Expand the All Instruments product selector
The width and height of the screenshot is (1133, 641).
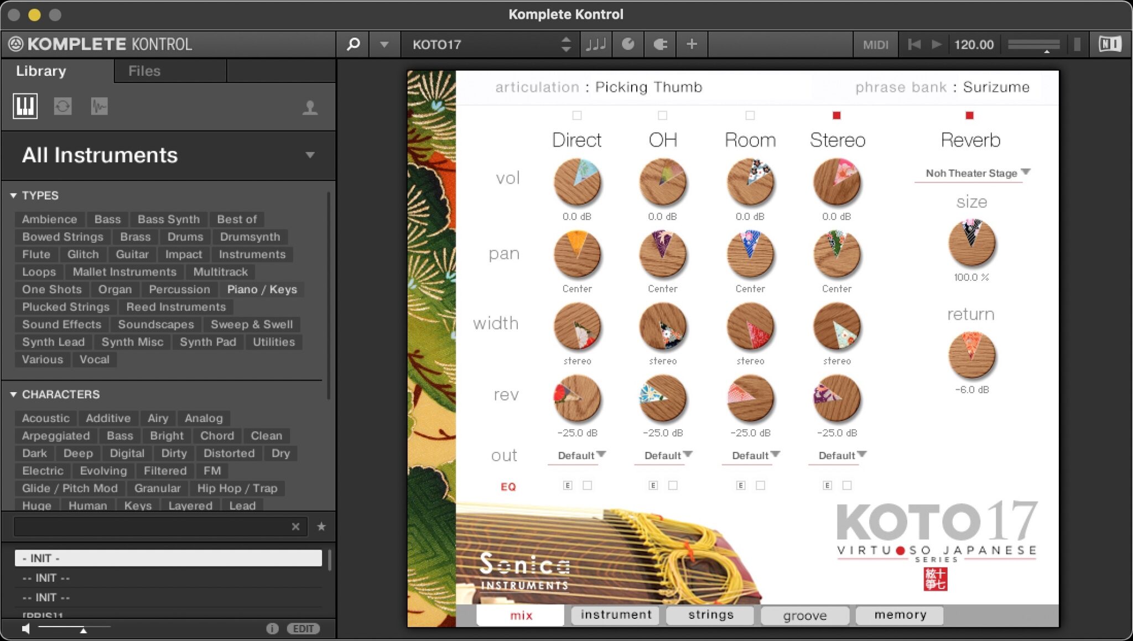310,155
